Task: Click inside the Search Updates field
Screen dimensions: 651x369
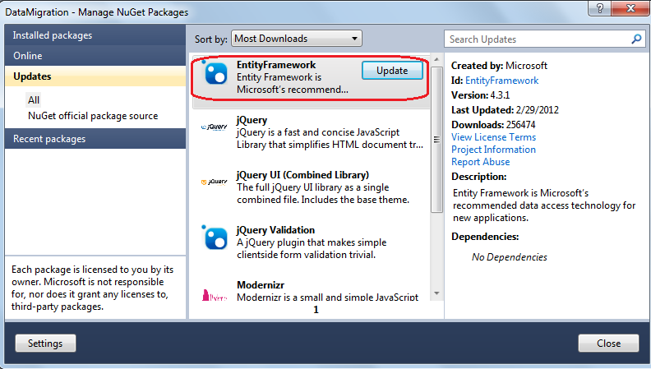Action: click(x=534, y=39)
